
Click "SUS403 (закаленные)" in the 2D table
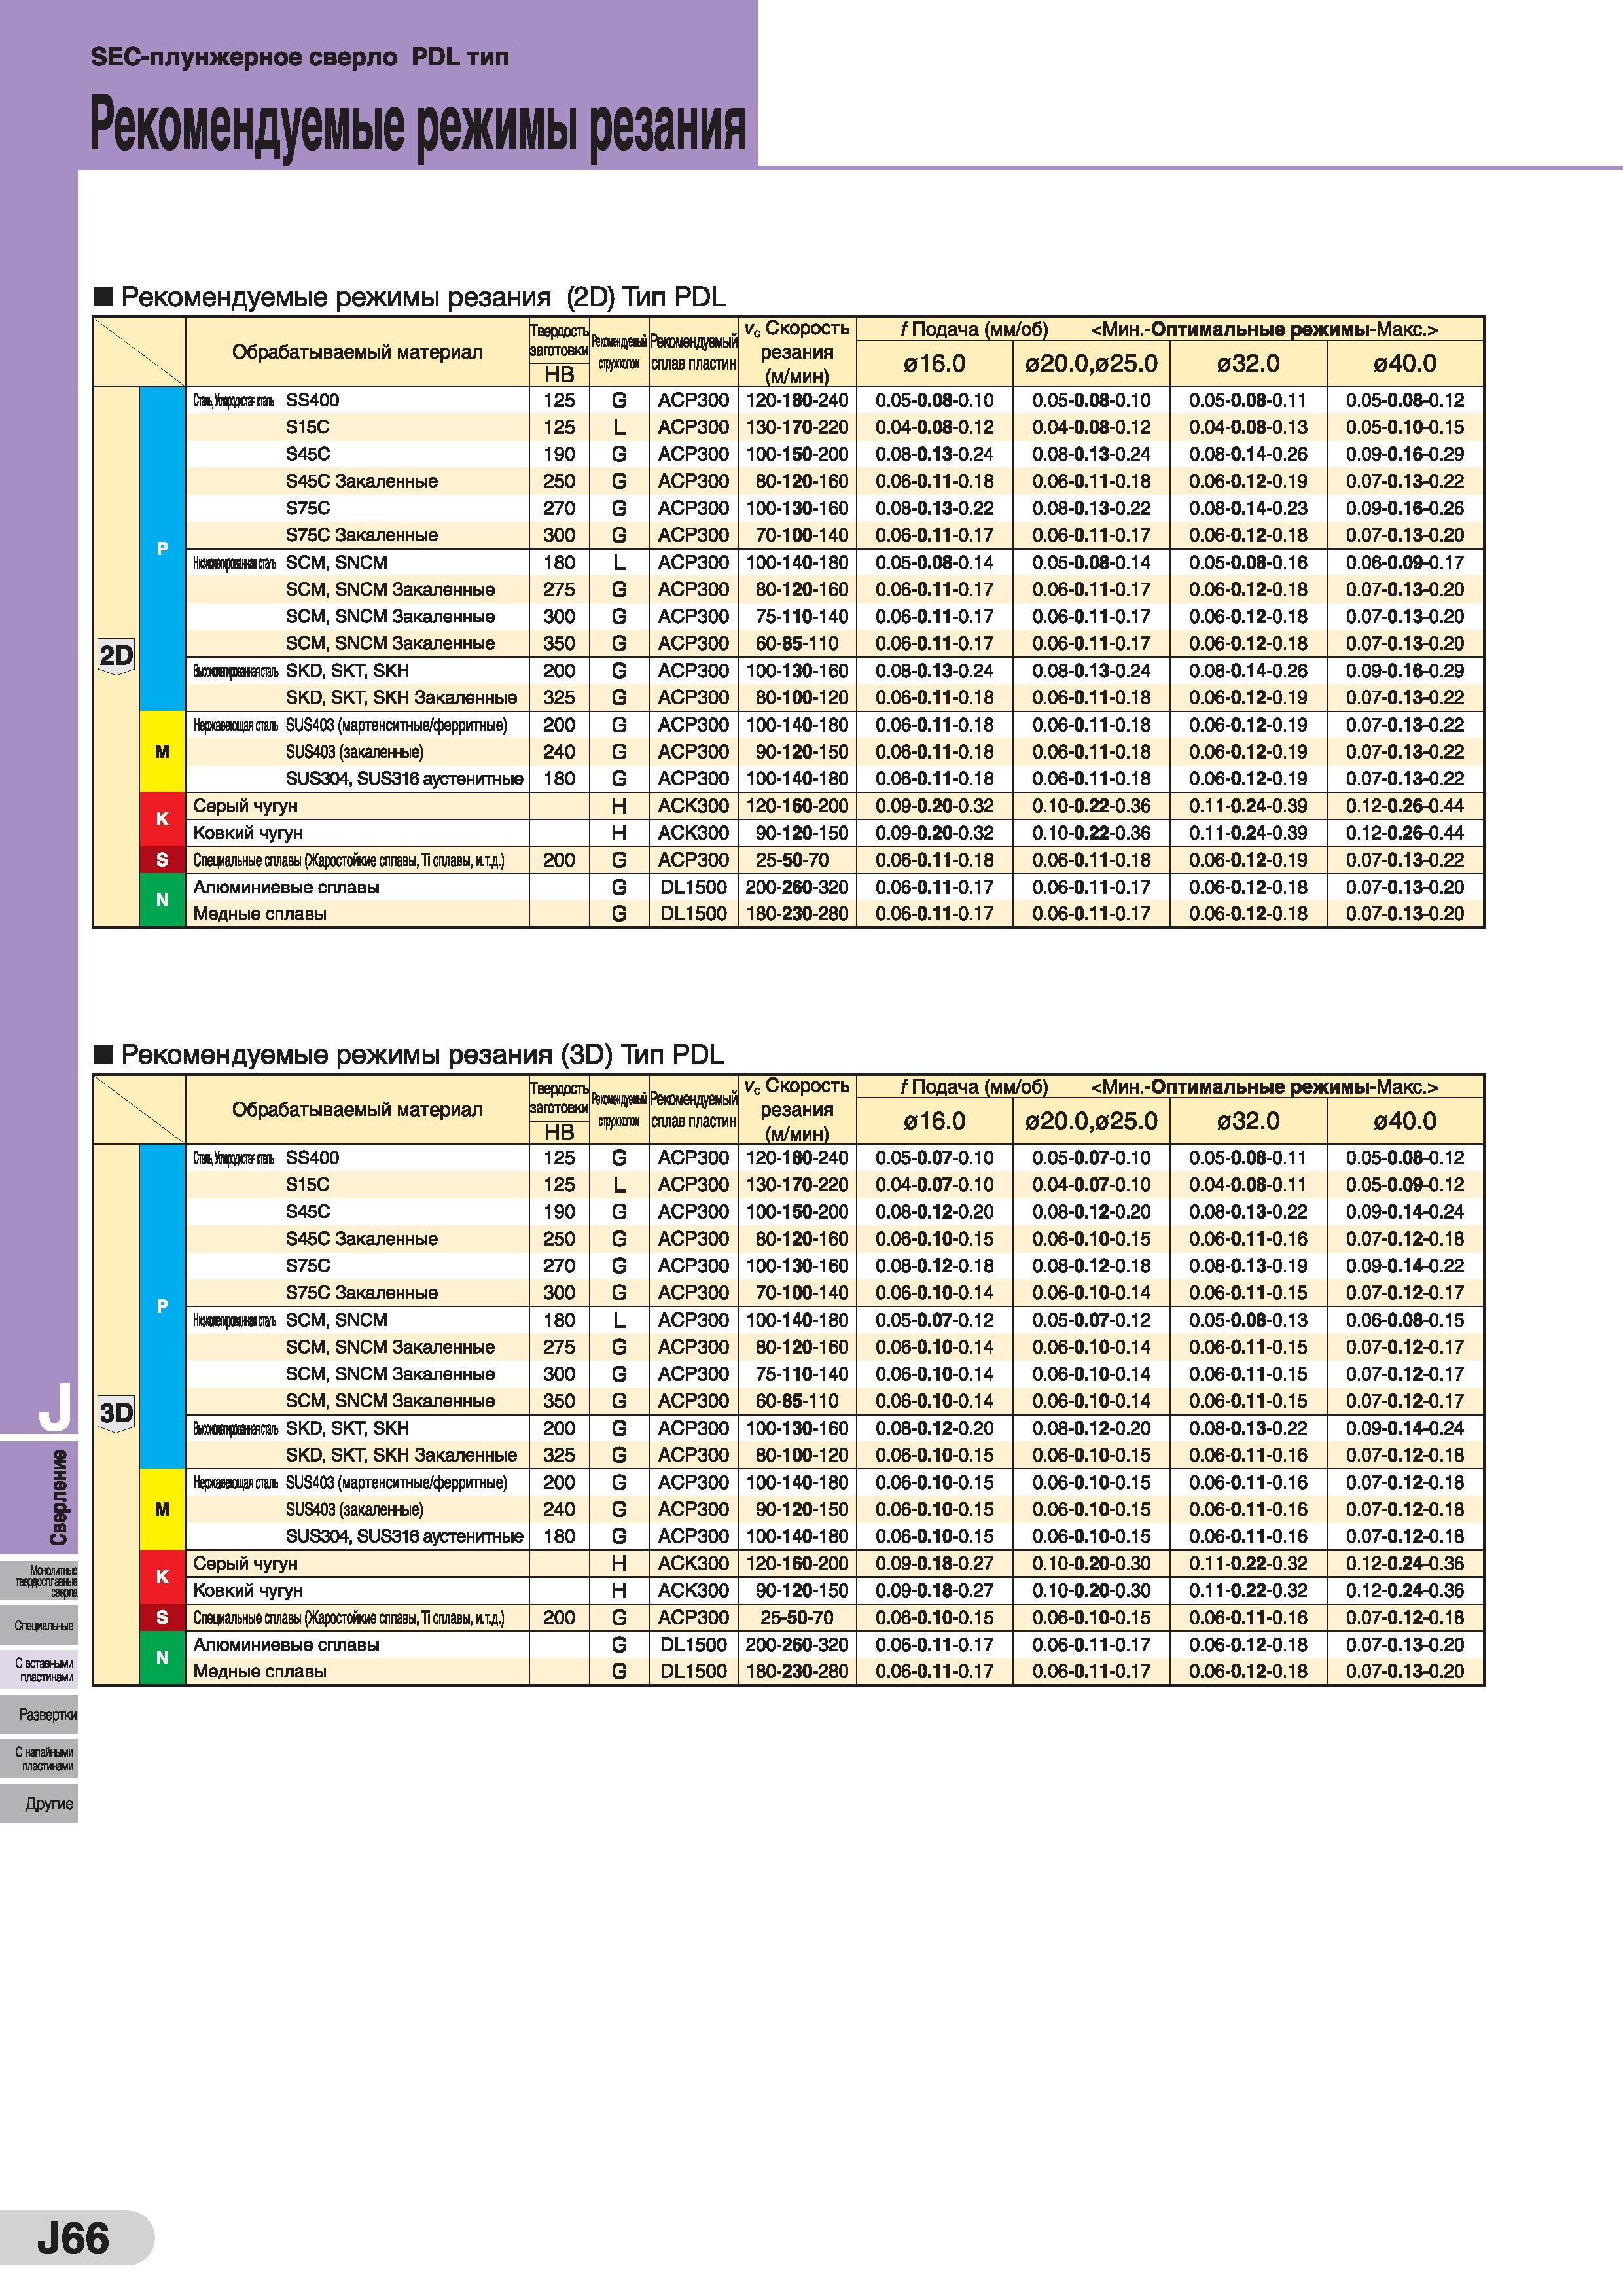point(354,752)
